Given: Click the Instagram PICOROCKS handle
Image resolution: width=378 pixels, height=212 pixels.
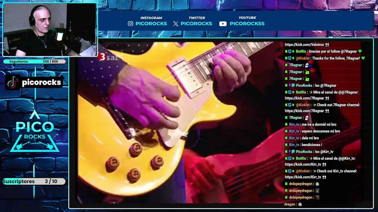Looking at the screenshot, I should (151, 24).
